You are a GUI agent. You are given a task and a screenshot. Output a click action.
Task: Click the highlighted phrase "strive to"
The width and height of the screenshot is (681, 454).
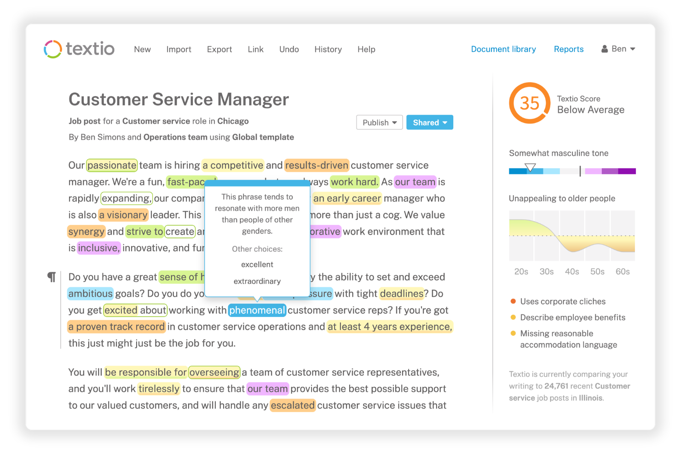pos(145,231)
